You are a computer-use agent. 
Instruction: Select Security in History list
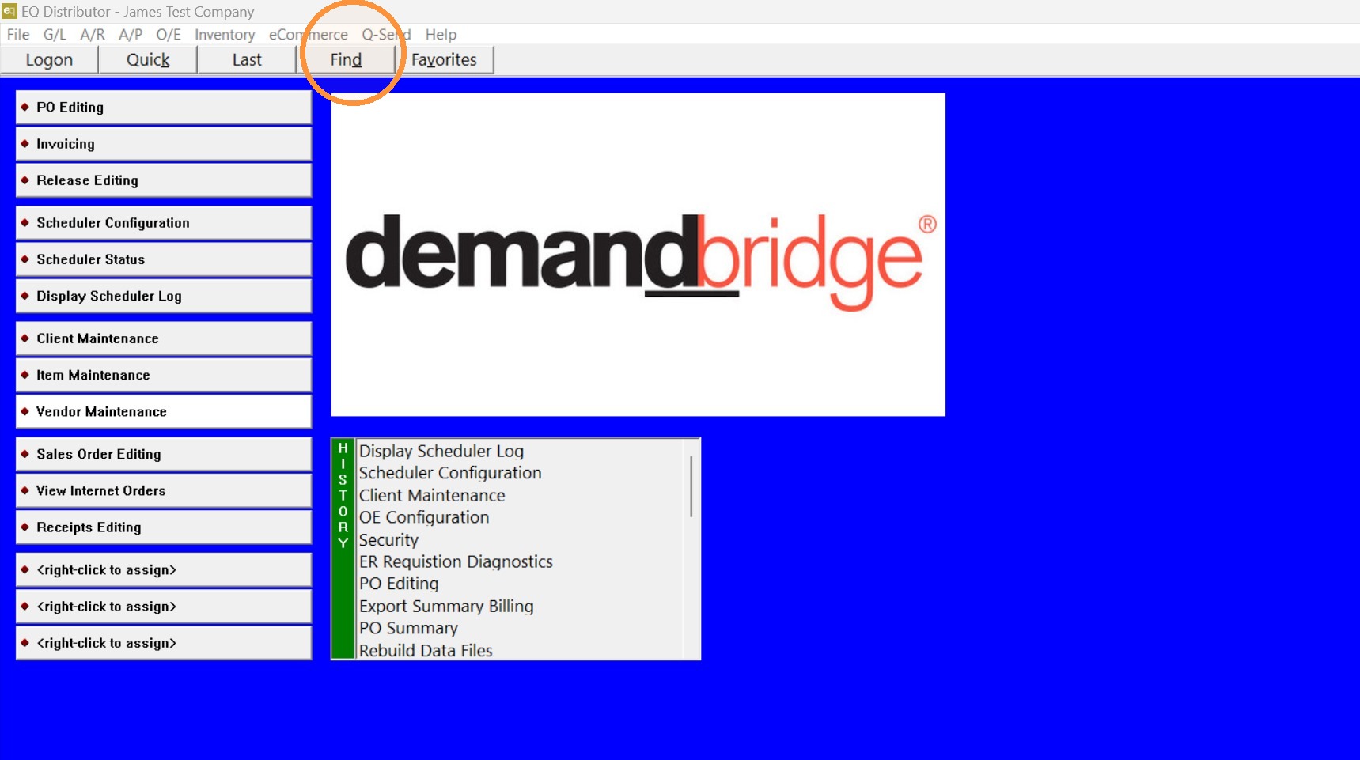388,539
